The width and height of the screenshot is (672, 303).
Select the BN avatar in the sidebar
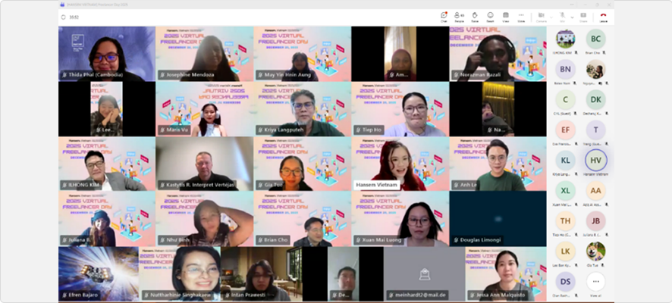pyautogui.click(x=565, y=70)
